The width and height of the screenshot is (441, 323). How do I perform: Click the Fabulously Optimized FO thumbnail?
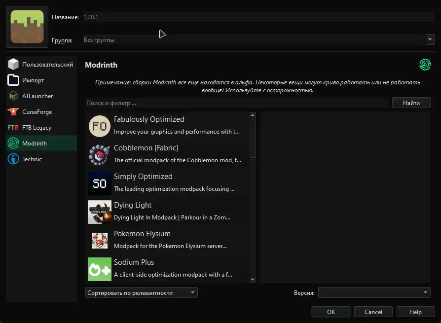pyautogui.click(x=100, y=126)
